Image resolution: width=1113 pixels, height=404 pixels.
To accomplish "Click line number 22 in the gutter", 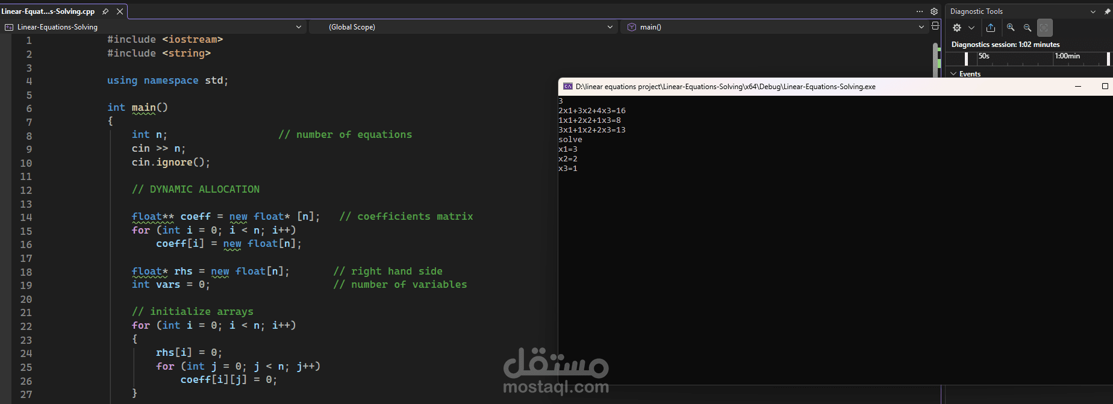I will click(x=26, y=326).
